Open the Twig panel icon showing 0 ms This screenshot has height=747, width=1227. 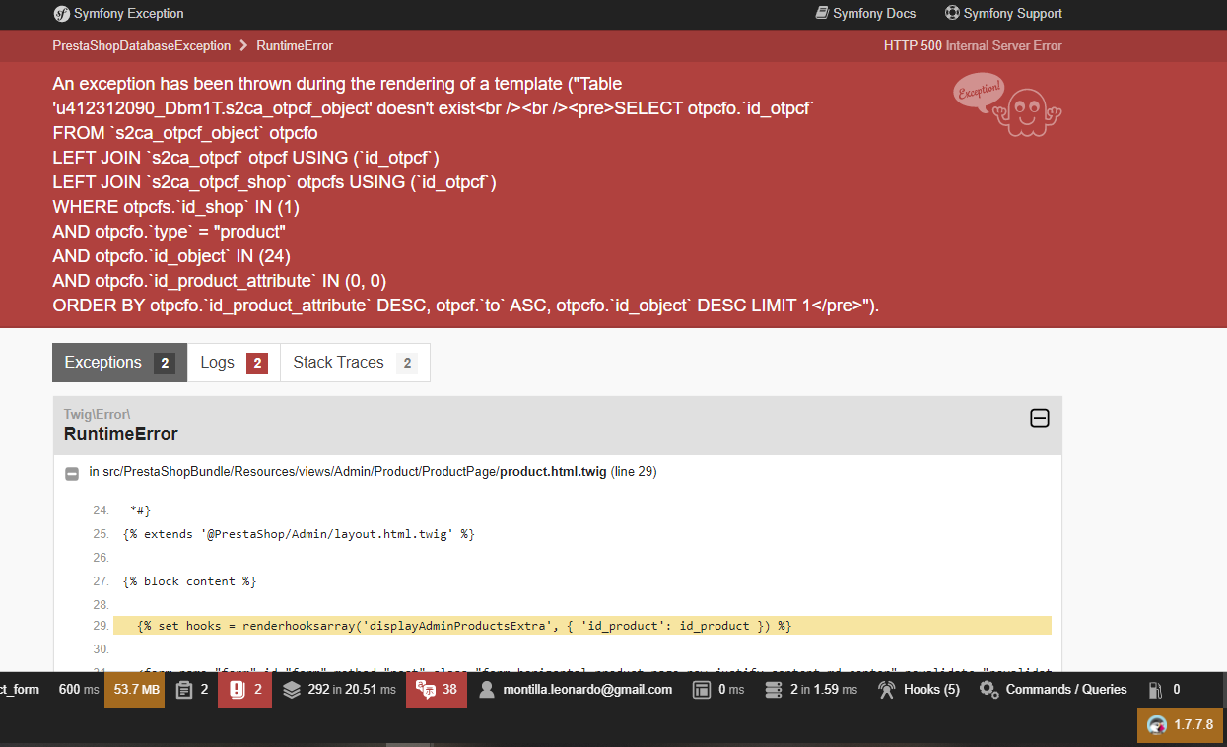click(x=701, y=690)
